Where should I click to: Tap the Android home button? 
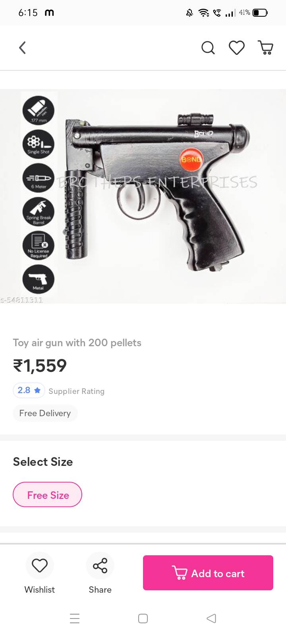143,618
